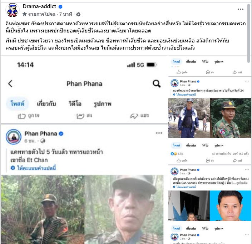The height and width of the screenshot is (244, 252).
Task: Select the large โพสต์ tab
Action: click(x=18, y=104)
